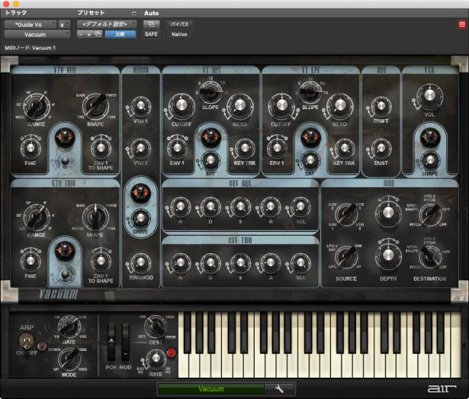Viewport: 469px width, 399px height.
Task: Click the green Vacuum patch name display
Action: [211, 389]
